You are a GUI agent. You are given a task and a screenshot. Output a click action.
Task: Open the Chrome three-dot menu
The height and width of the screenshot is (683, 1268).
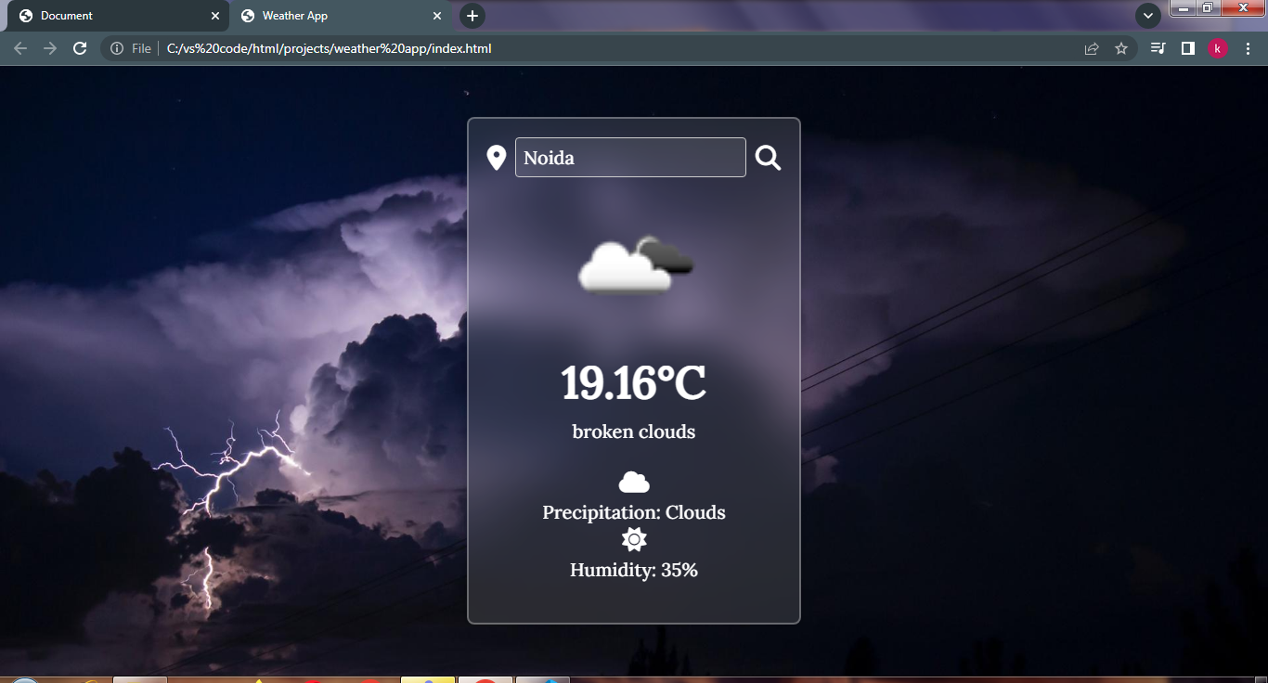1248,48
